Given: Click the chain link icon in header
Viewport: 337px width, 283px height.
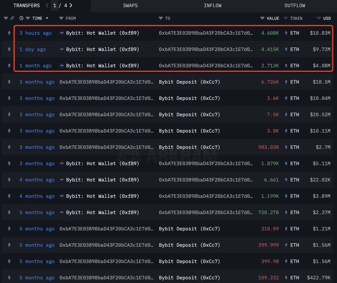Looking at the screenshot, I should [12, 18].
